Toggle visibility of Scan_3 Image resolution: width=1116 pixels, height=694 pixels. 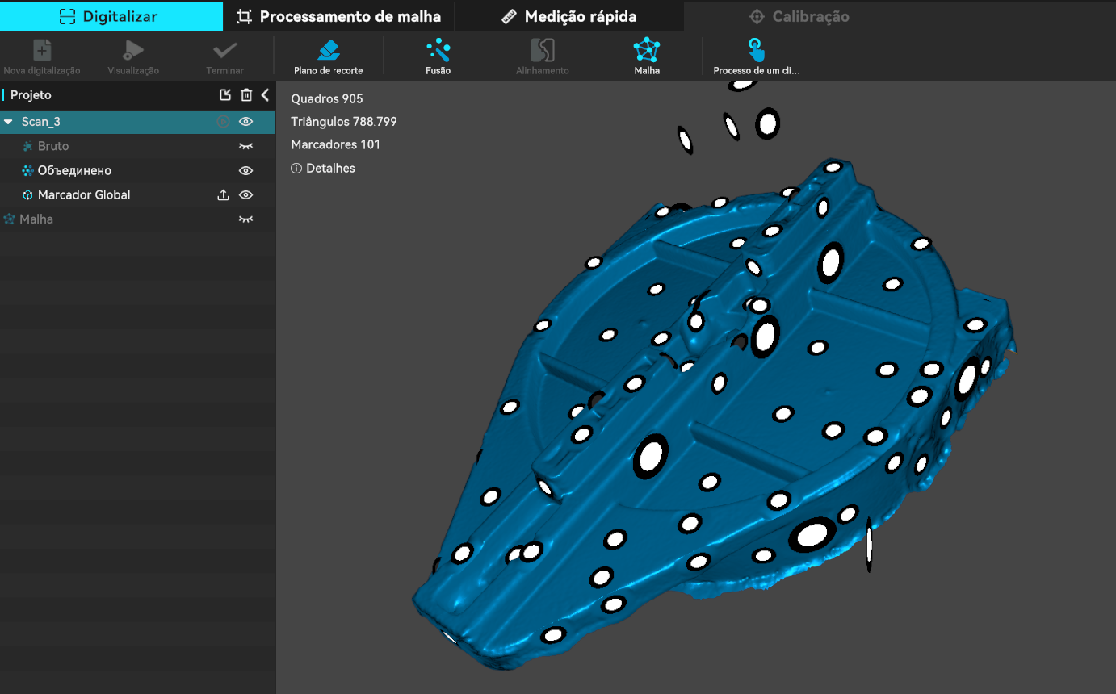click(246, 122)
